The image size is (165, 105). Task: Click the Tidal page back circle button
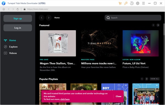[x=42, y=18]
